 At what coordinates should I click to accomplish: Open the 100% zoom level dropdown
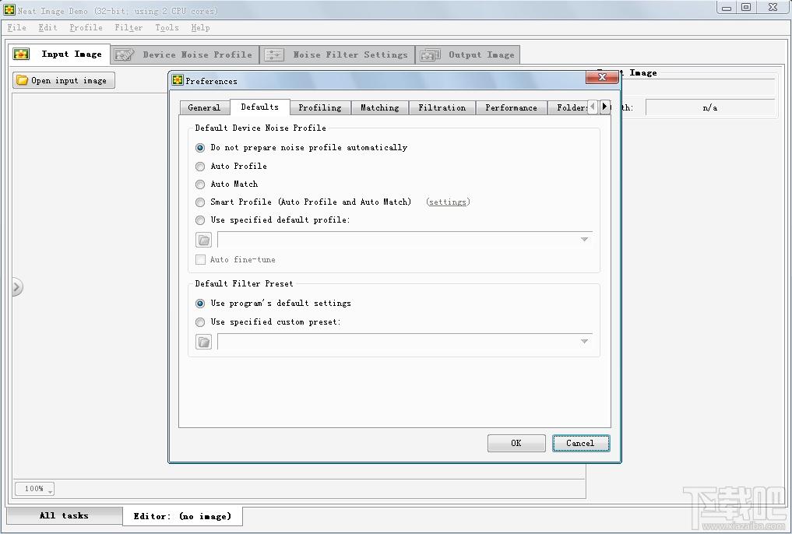[x=34, y=489]
